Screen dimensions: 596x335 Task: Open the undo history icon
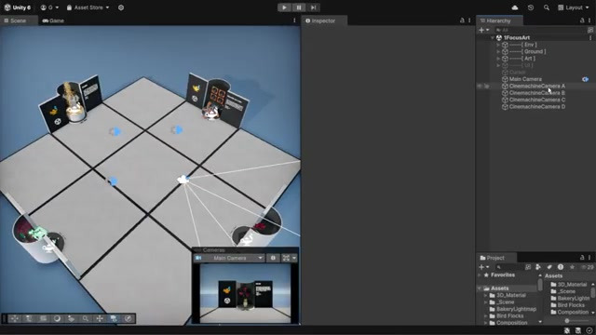531,7
